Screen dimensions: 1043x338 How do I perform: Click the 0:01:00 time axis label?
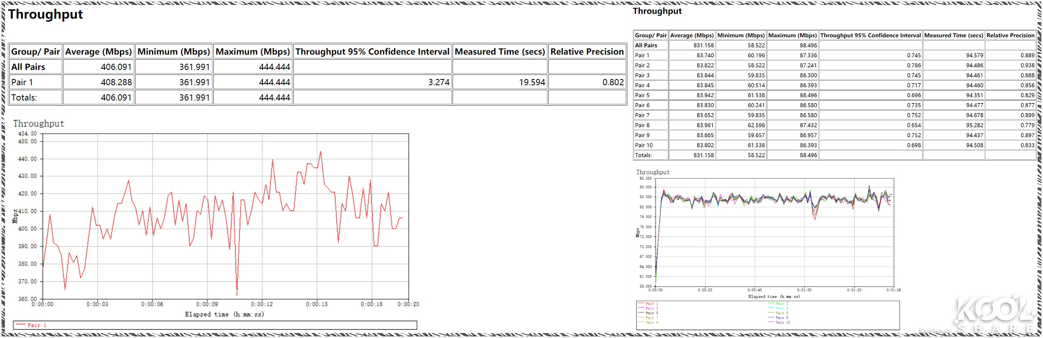click(x=804, y=290)
